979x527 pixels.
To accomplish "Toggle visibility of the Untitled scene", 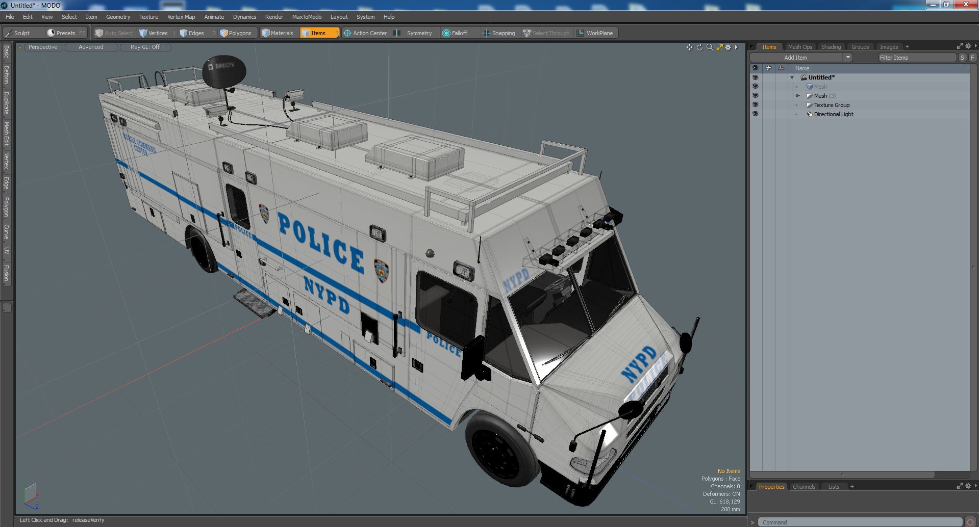I will [x=755, y=77].
